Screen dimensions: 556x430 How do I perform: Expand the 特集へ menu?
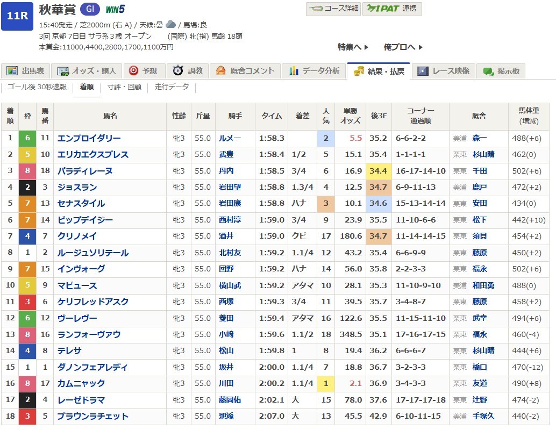pyautogui.click(x=353, y=47)
